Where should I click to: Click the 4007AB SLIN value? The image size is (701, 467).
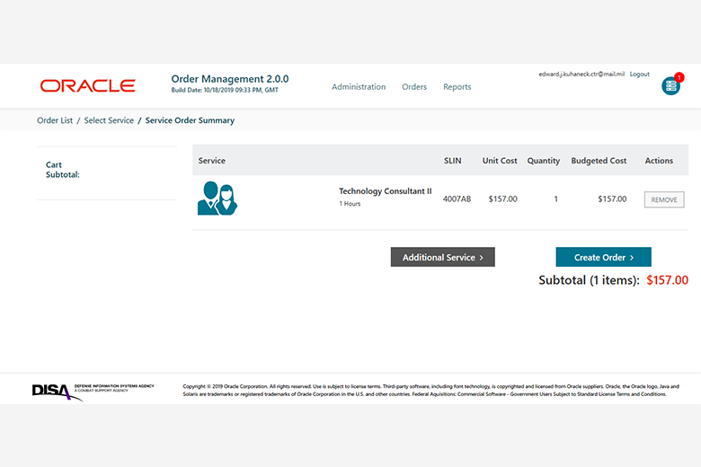tap(457, 198)
